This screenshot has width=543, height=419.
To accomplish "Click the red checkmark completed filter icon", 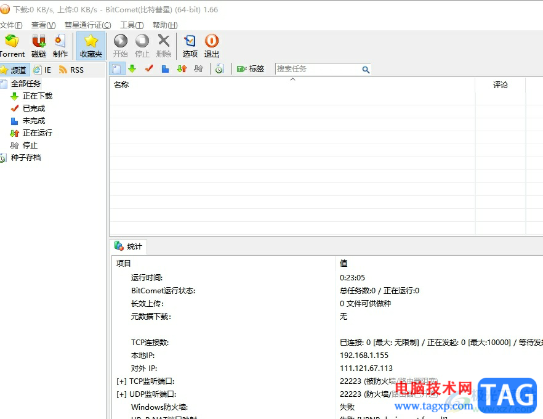I will point(149,69).
